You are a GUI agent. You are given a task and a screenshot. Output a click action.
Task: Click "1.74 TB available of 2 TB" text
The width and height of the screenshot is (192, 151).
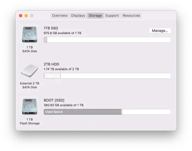point(61,69)
